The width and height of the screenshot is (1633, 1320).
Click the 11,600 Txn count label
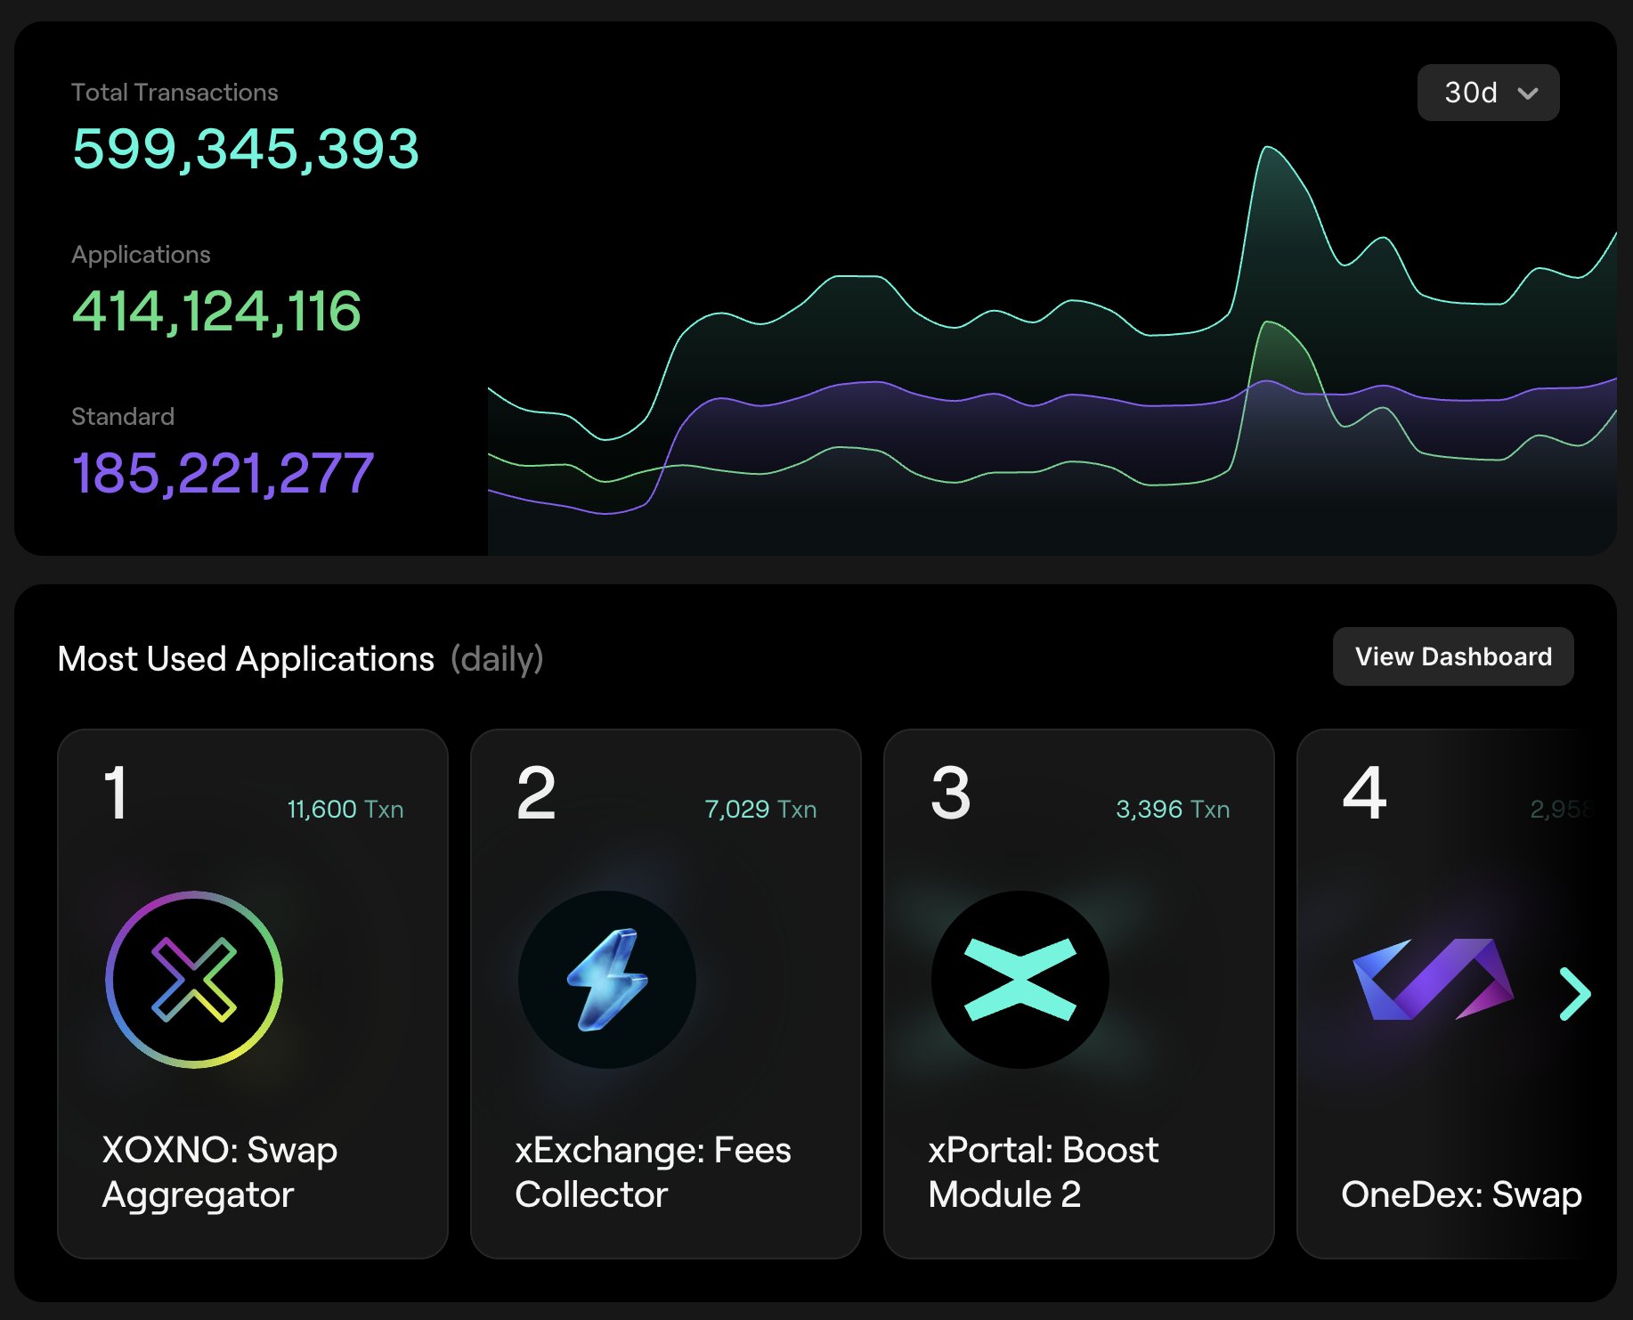tap(345, 809)
